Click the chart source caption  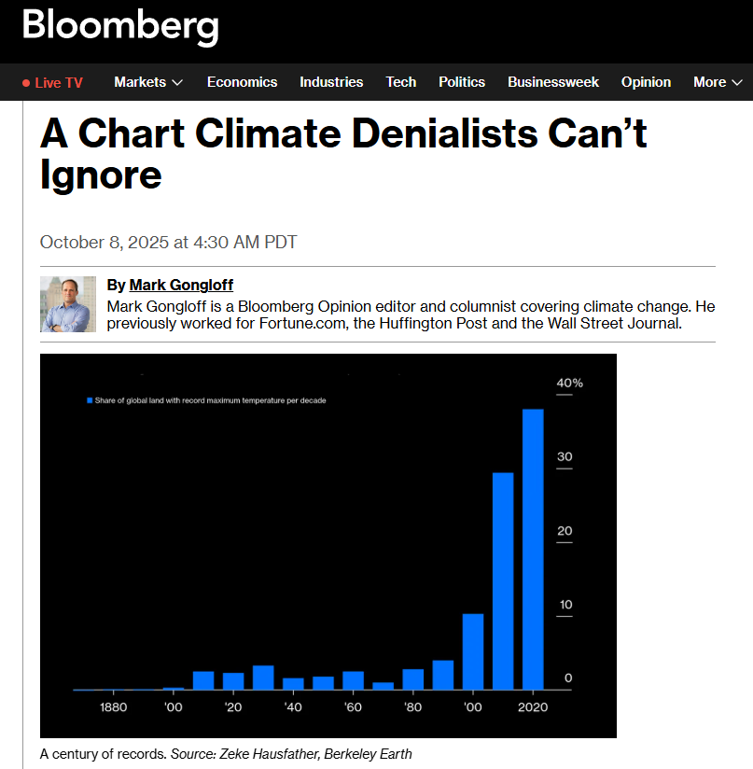point(226,754)
